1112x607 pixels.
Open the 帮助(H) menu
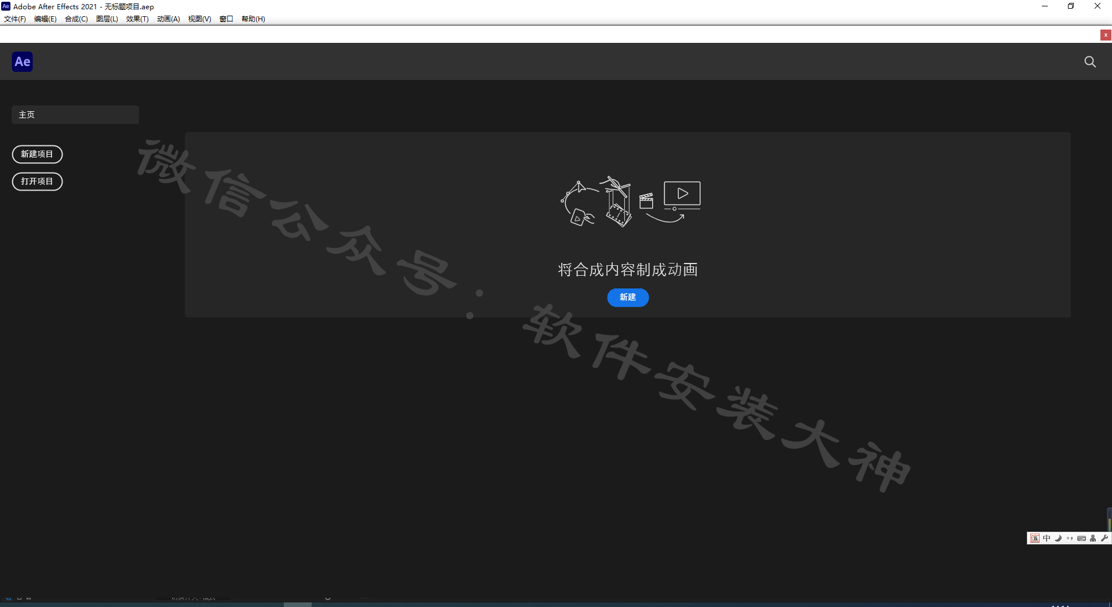254,19
